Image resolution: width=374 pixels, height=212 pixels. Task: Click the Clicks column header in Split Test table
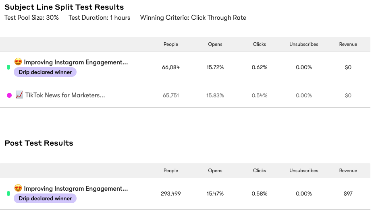[x=260, y=44]
